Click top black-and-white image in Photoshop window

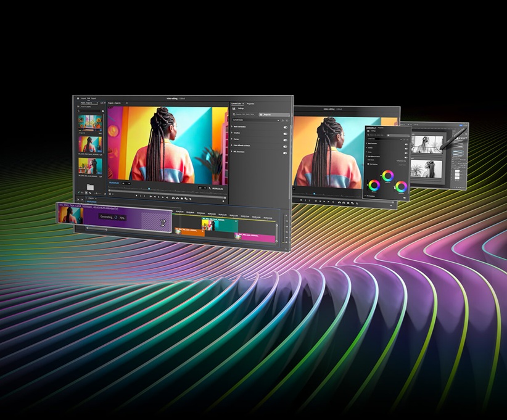click(427, 144)
